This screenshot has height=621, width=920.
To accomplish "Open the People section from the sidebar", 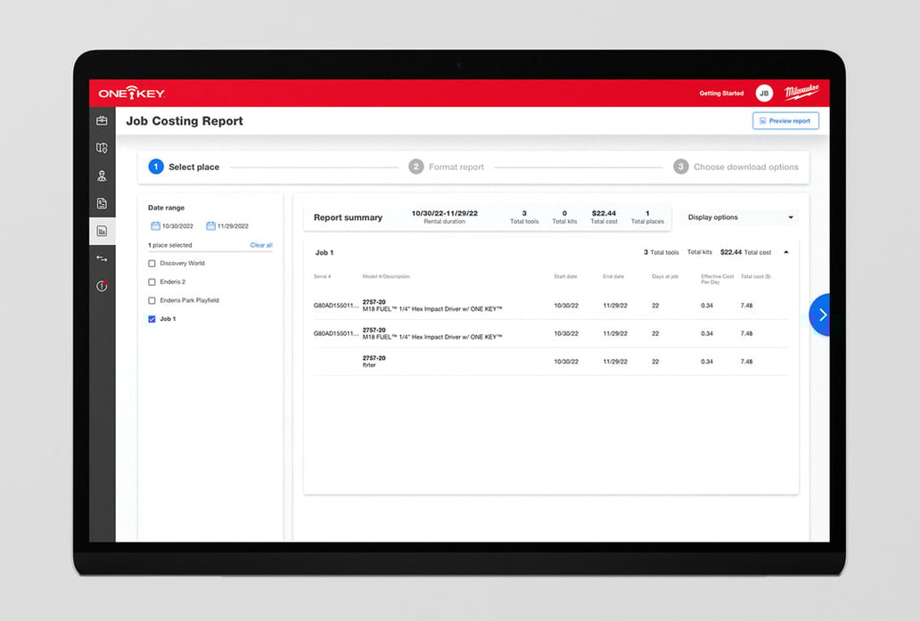I will pyautogui.click(x=102, y=175).
